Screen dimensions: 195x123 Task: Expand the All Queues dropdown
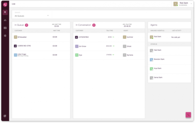(32, 16)
